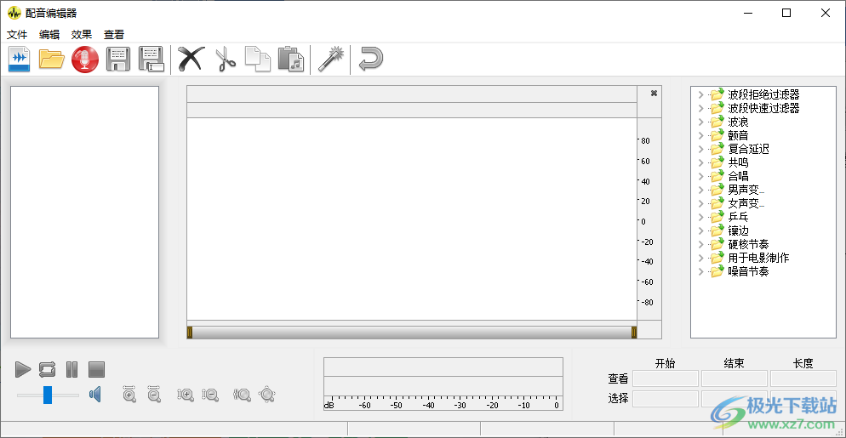
Task: Open the 效果 menu
Action: pos(82,35)
